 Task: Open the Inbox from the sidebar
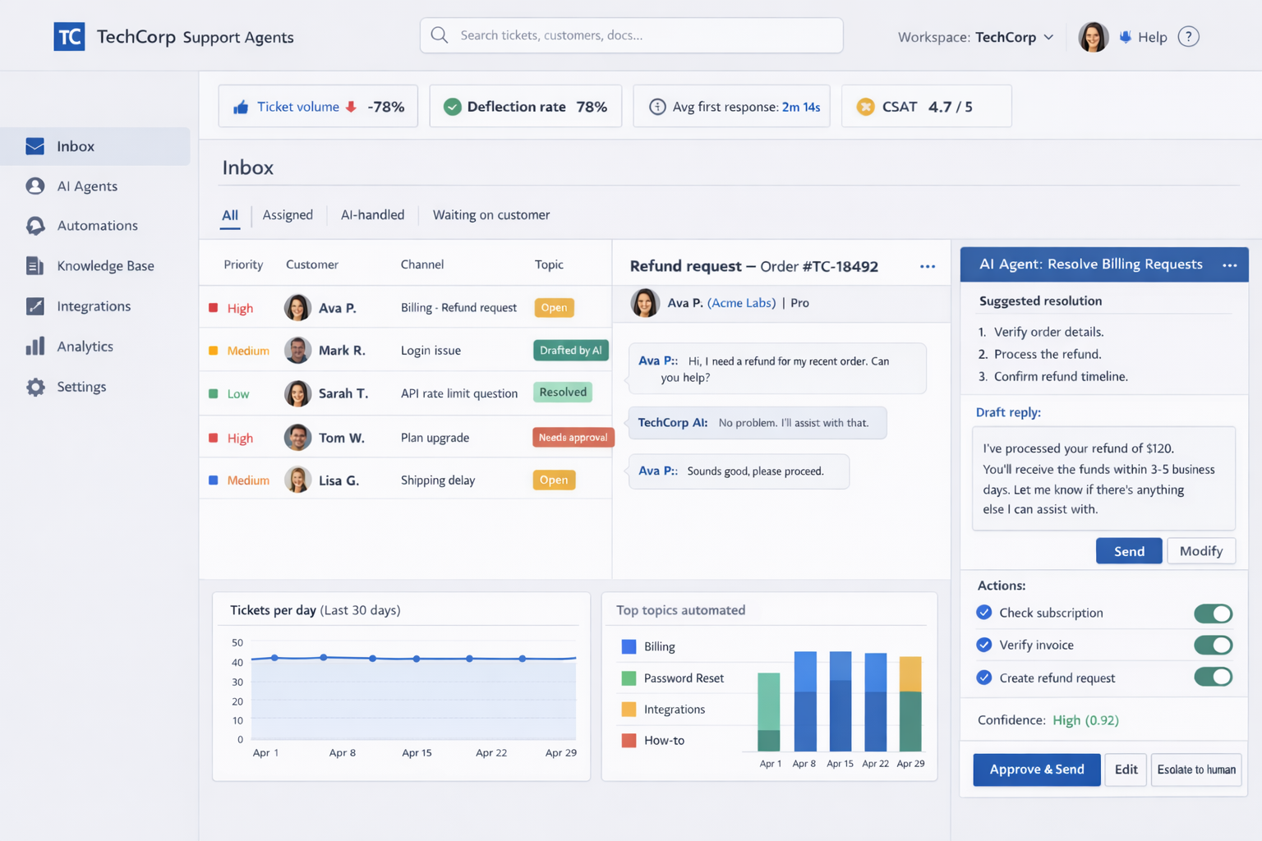(76, 146)
